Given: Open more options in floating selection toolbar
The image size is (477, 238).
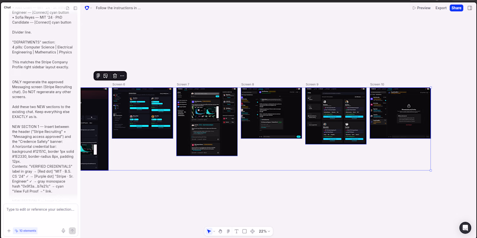Looking at the screenshot, I should [122, 76].
